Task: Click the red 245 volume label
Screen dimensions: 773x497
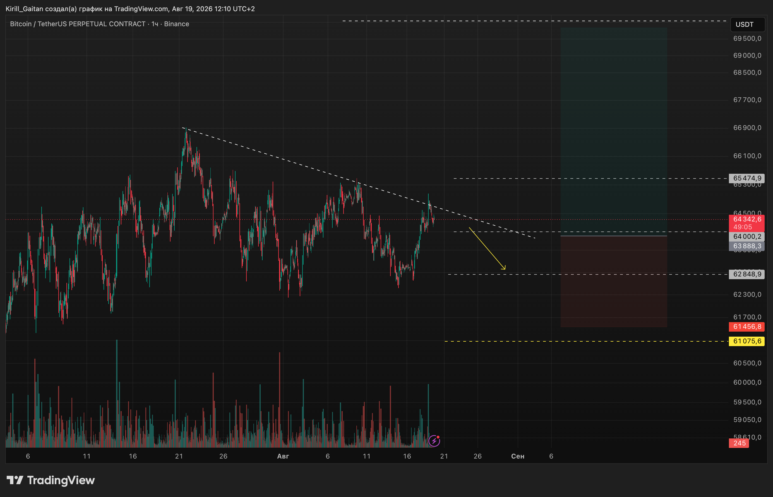Action: pyautogui.click(x=739, y=443)
